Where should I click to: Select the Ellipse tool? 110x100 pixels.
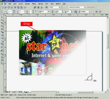click(2, 38)
